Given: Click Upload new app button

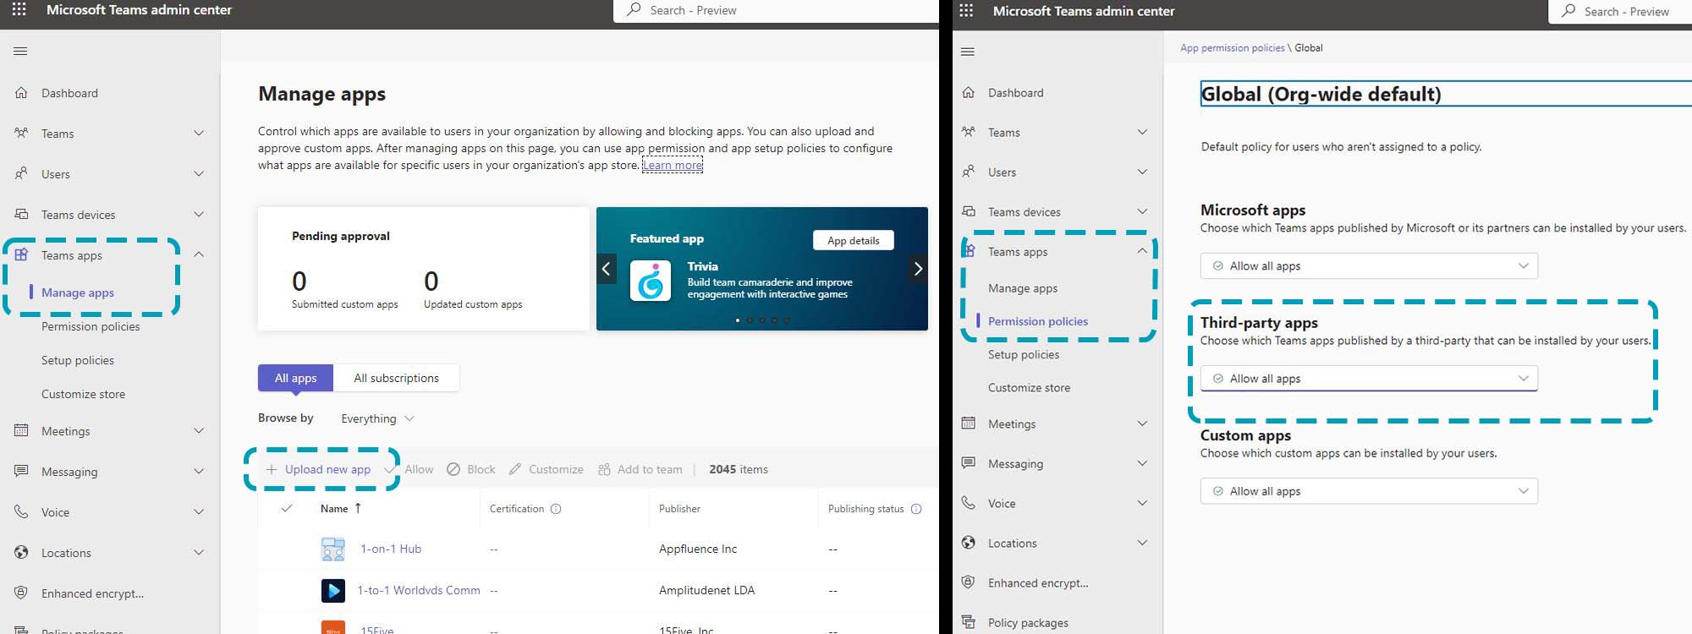Looking at the screenshot, I should 318,469.
